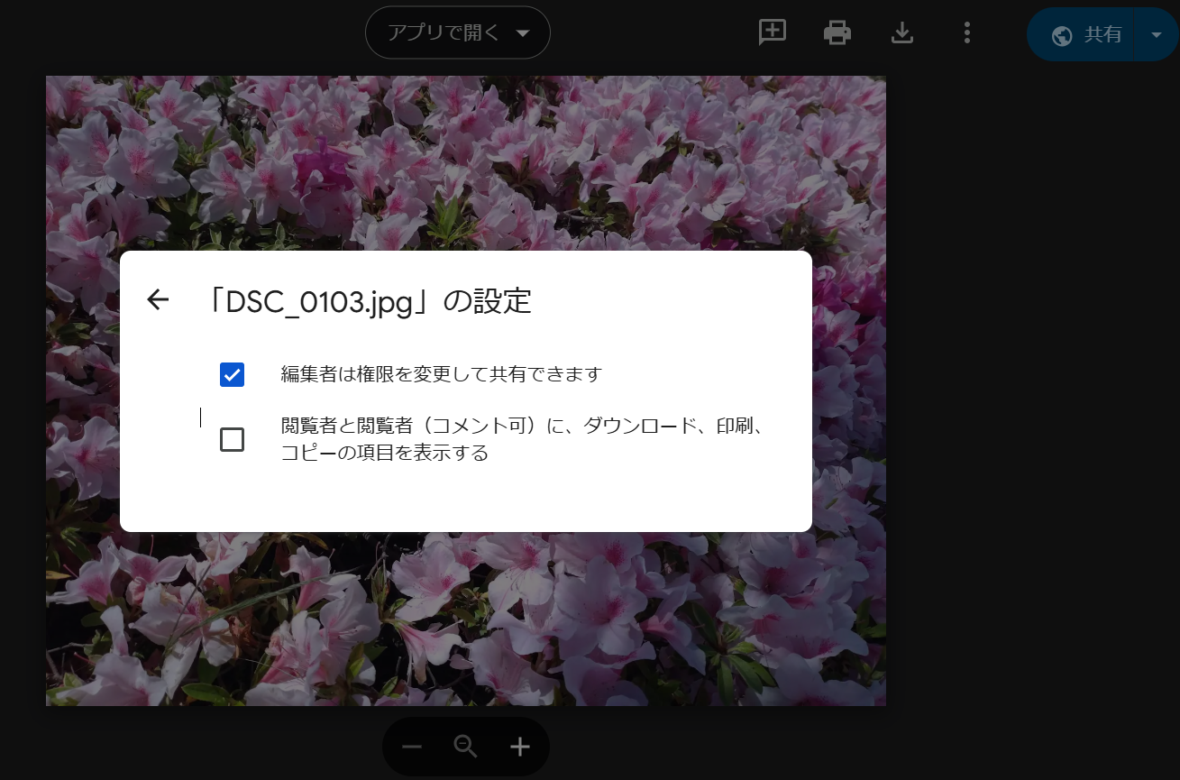
Task: Click the print icon
Action: coord(837,33)
